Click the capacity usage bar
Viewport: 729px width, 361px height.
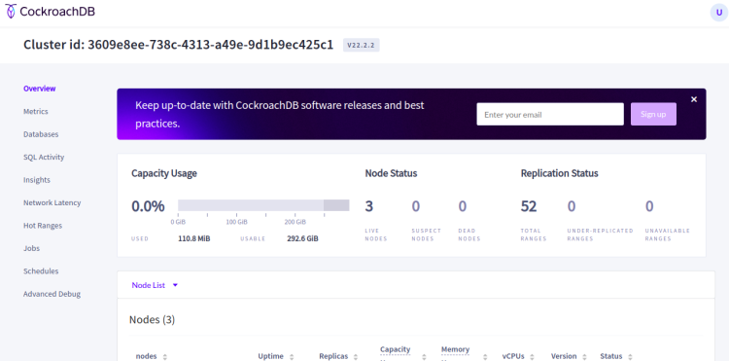pos(263,205)
